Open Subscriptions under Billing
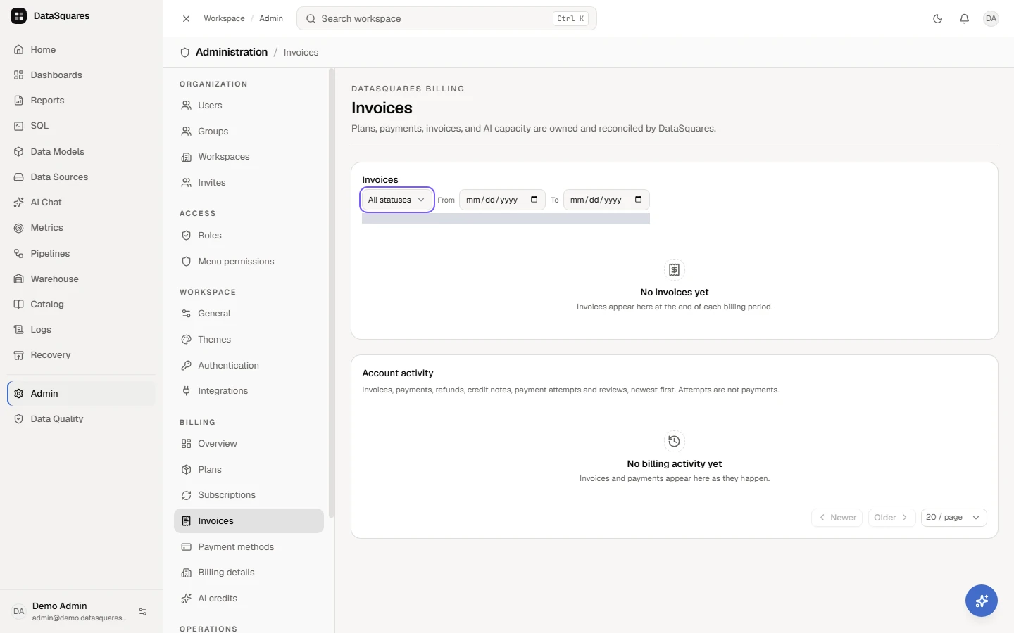1014x633 pixels. [249, 495]
